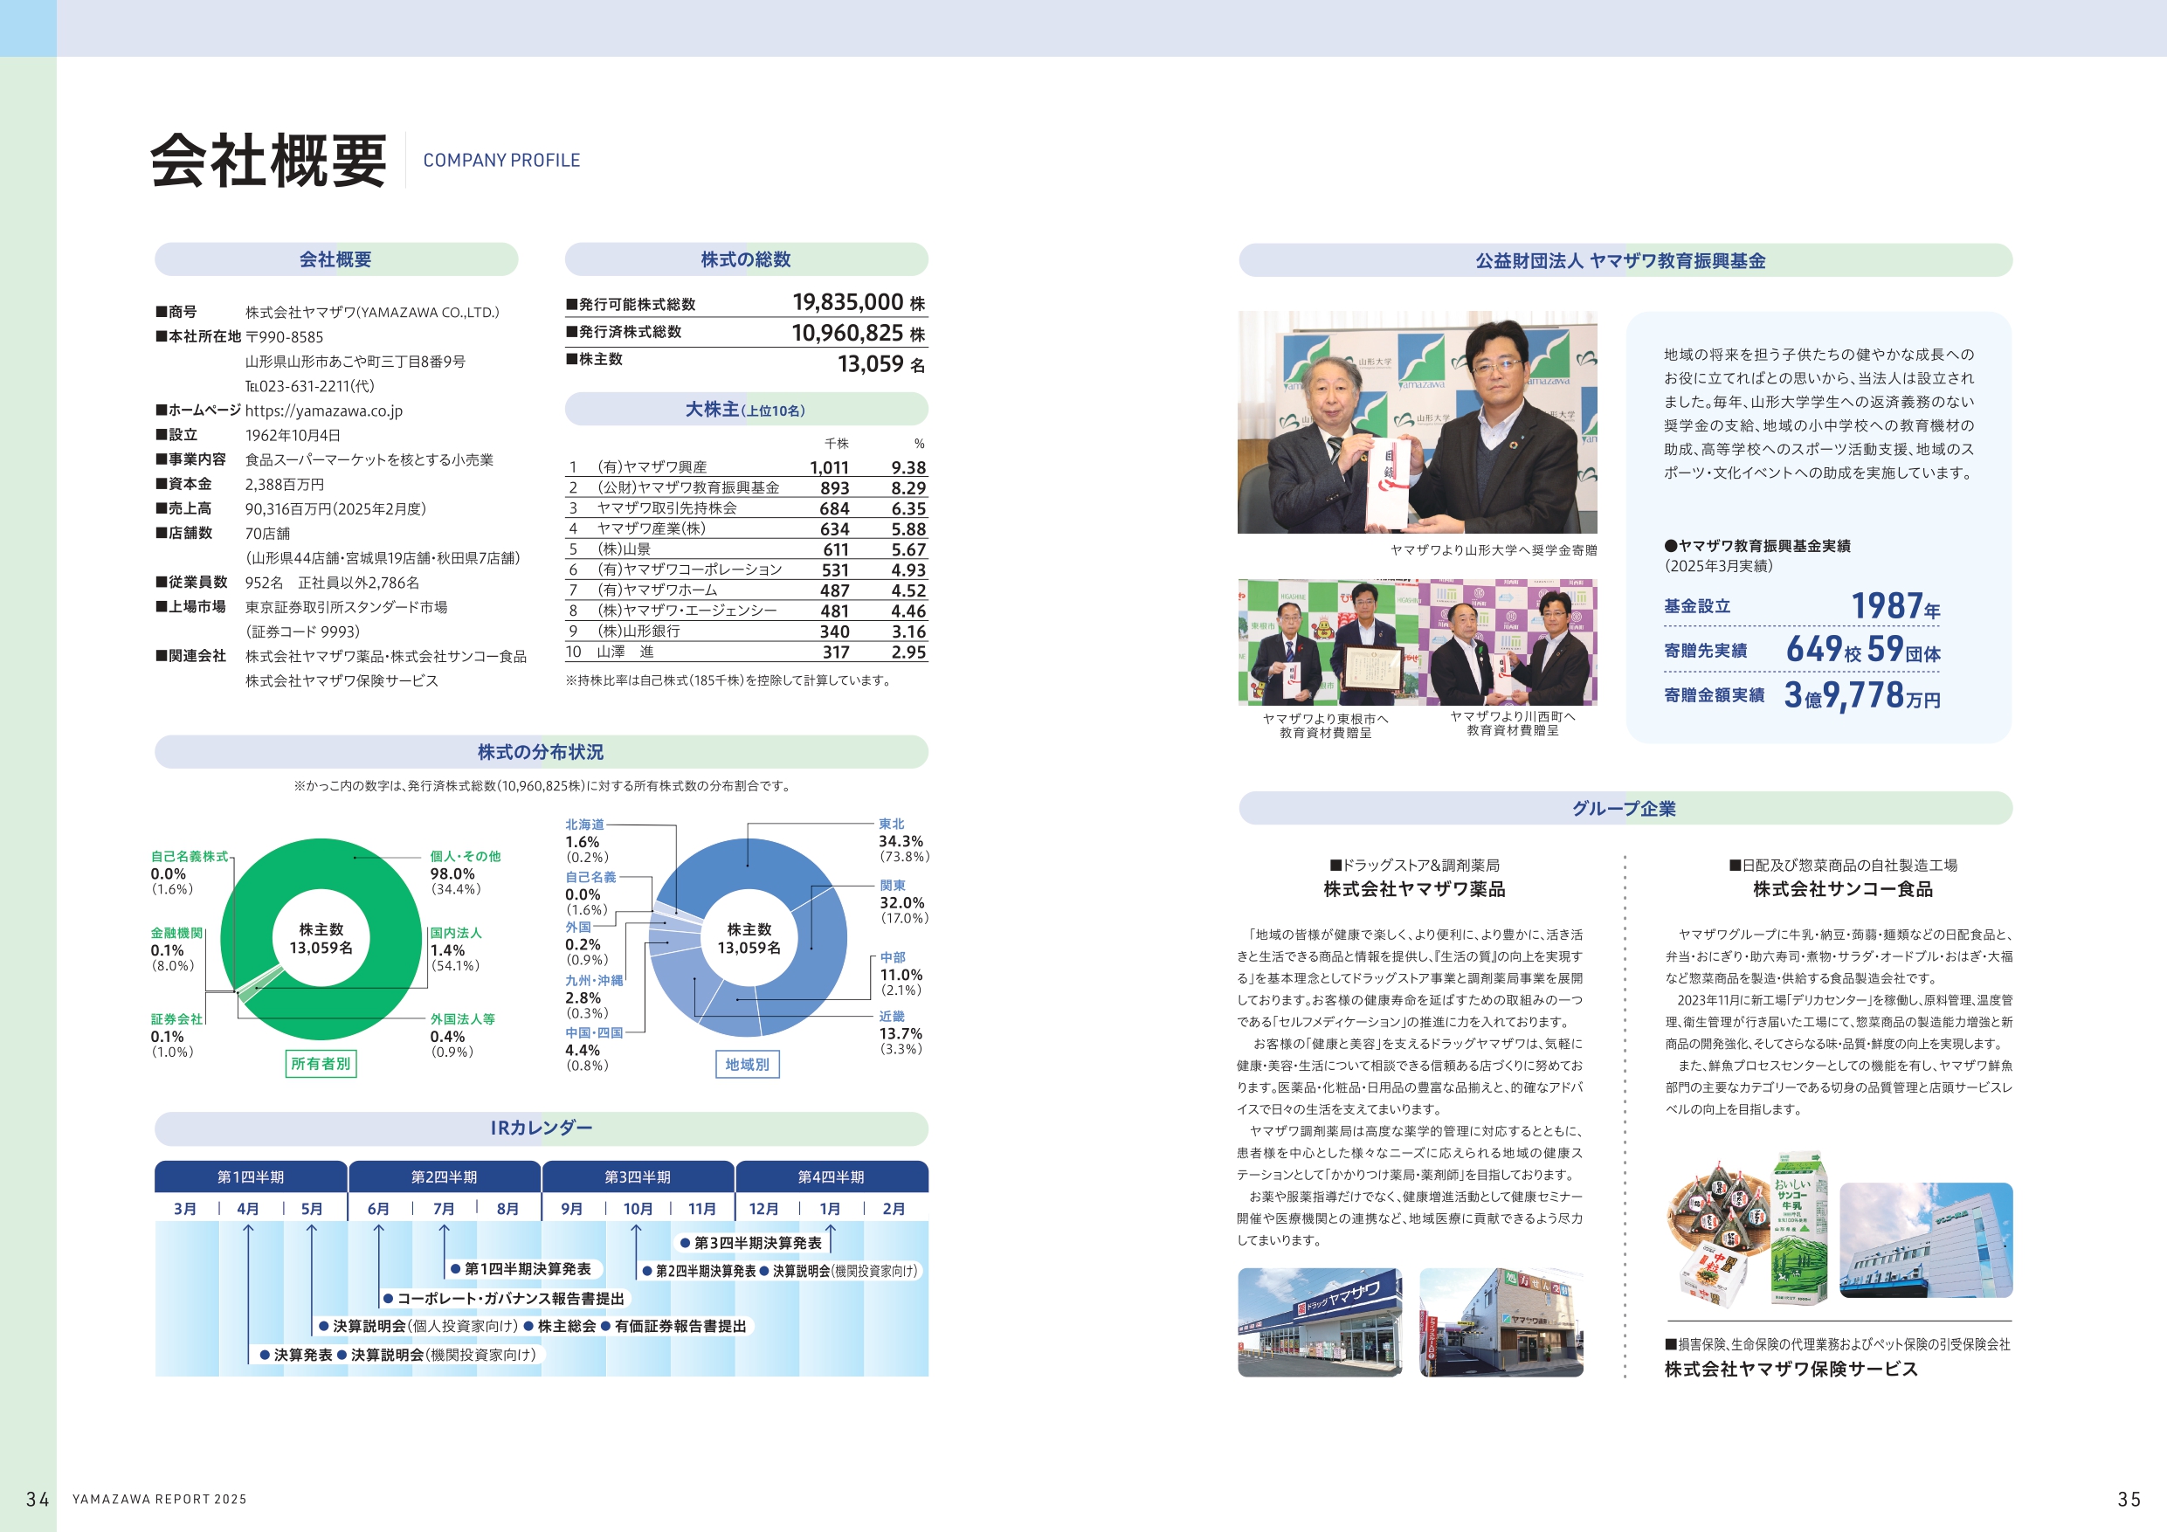Click the "自己名義株式" chart label
The image size is (2167, 1532).
click(190, 856)
